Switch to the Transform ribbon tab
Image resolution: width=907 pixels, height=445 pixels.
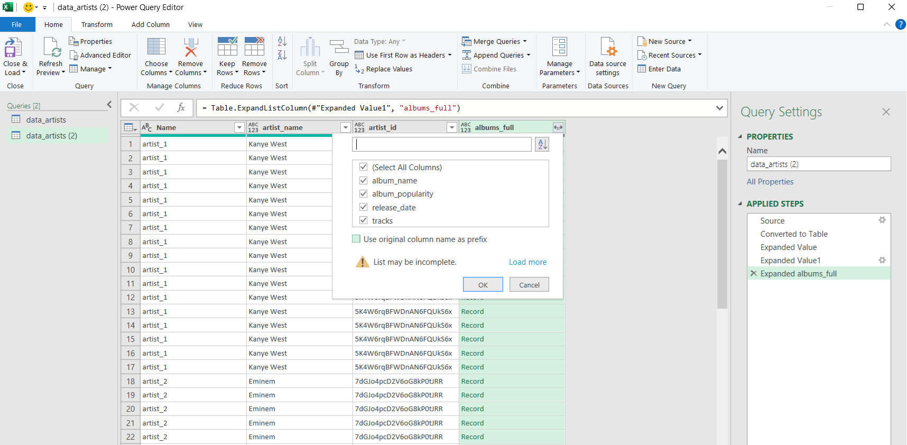(97, 24)
